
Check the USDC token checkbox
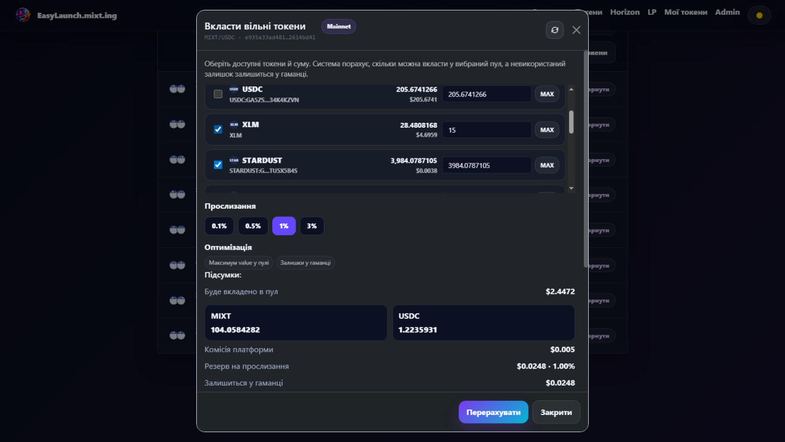click(218, 94)
